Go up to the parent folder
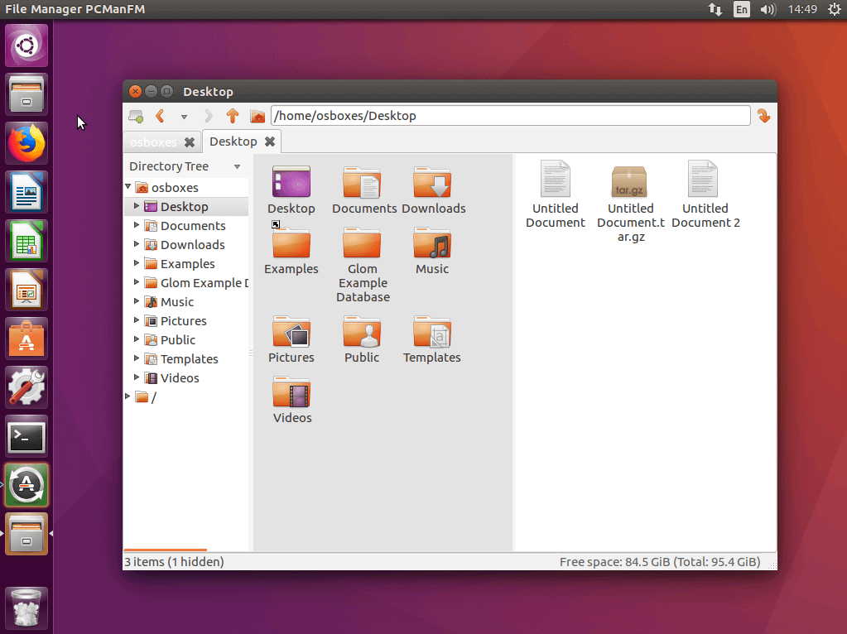Image resolution: width=847 pixels, height=634 pixels. (x=233, y=116)
